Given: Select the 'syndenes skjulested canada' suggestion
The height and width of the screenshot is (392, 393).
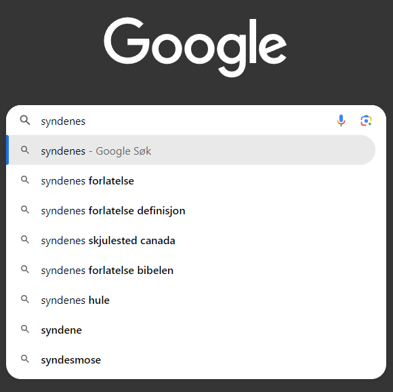Looking at the screenshot, I should 190,241.
